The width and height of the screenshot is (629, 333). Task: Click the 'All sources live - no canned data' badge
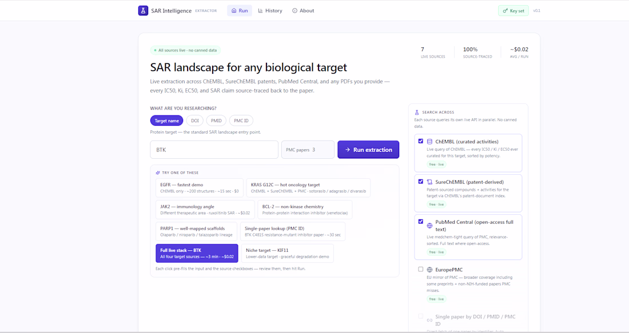click(x=185, y=50)
